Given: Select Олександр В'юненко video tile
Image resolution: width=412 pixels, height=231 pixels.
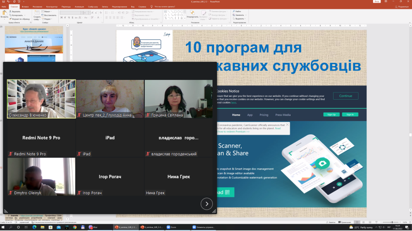Looking at the screenshot, I should (41, 98).
